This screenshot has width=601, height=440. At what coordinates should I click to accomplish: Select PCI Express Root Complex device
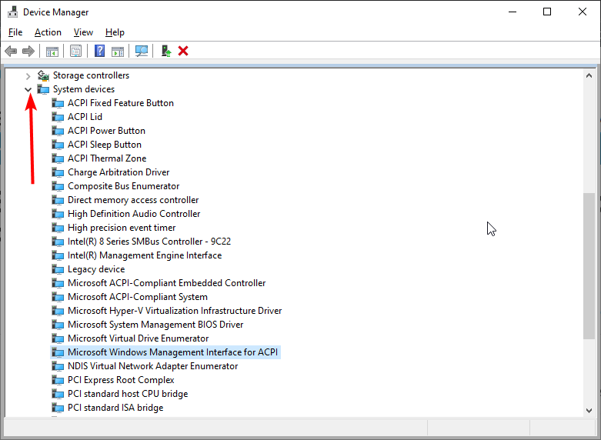pos(121,380)
